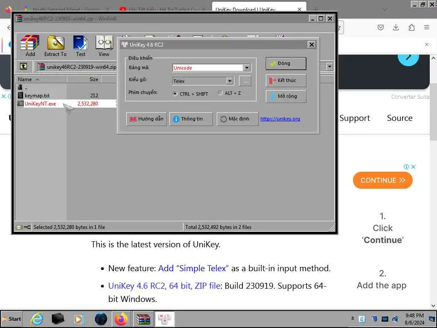Click the scroll-down arrow of the webpage
Viewport: 437px width, 328px height.
434,305
